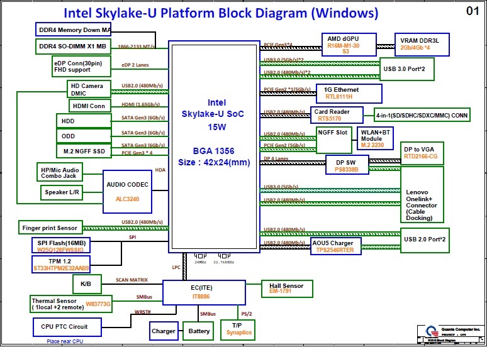Click the "DP SW" label
The height and width of the screenshot is (347, 487).
coord(347,163)
